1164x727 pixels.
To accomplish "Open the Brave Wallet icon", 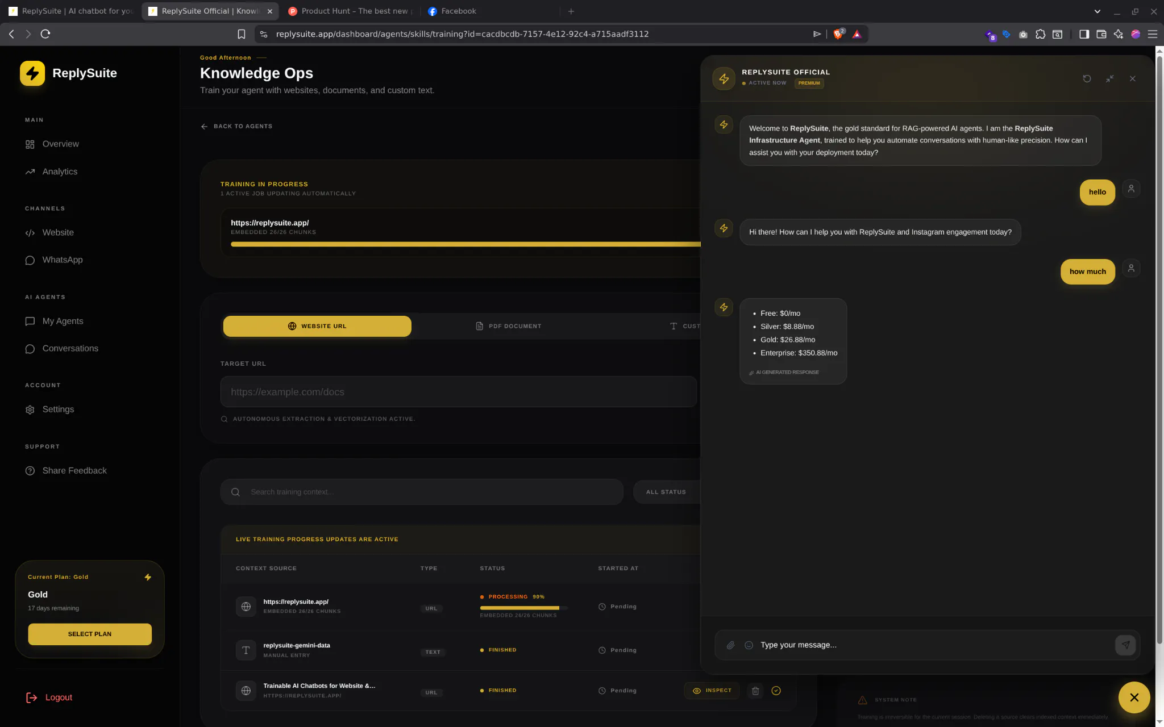I will [1101, 34].
